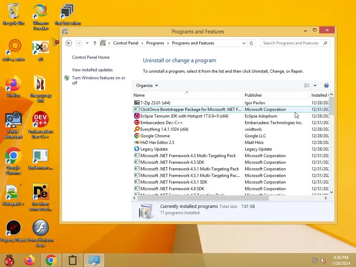
Task: Click the network tray icon
Action: click(315, 260)
